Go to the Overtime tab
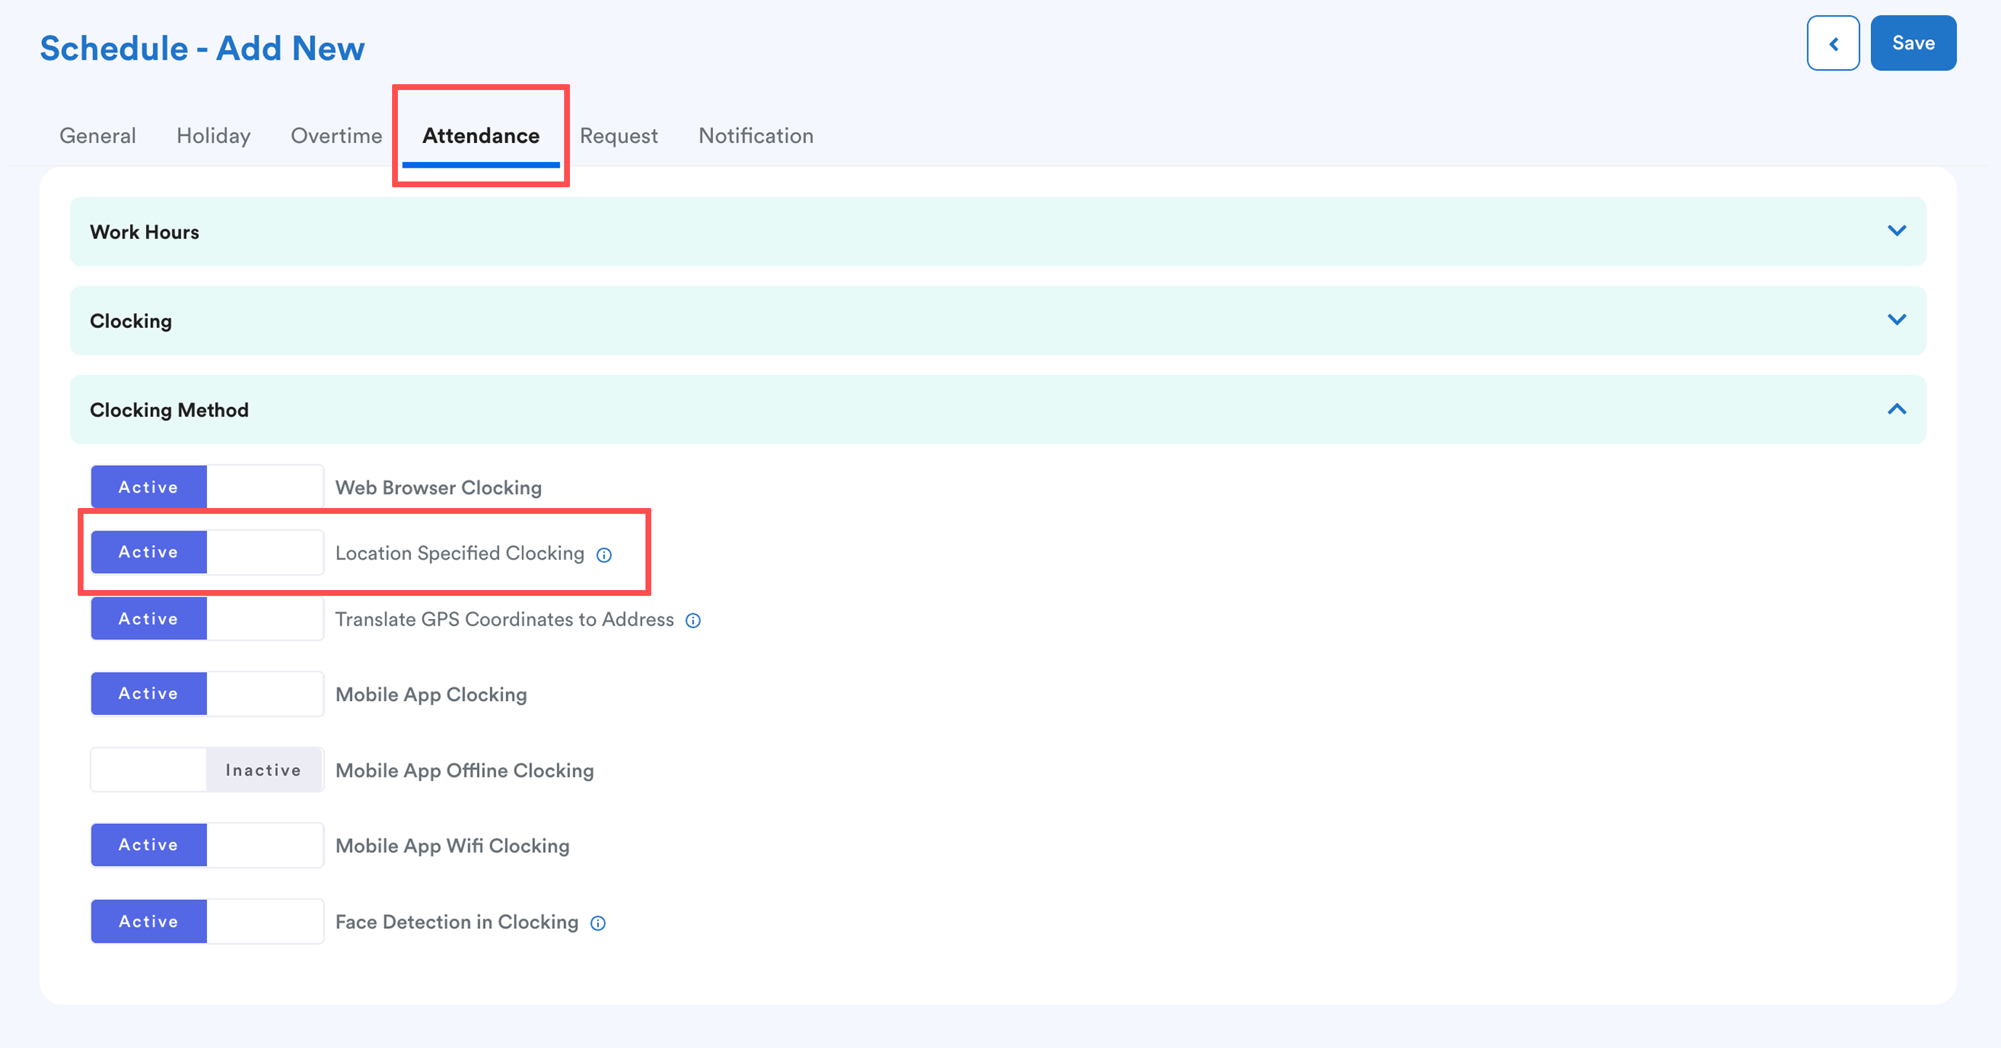 click(336, 136)
